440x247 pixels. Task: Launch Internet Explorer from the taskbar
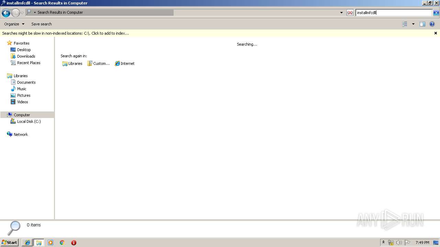click(27, 243)
